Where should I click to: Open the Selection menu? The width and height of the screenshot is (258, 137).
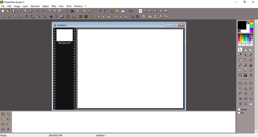[x=35, y=6]
